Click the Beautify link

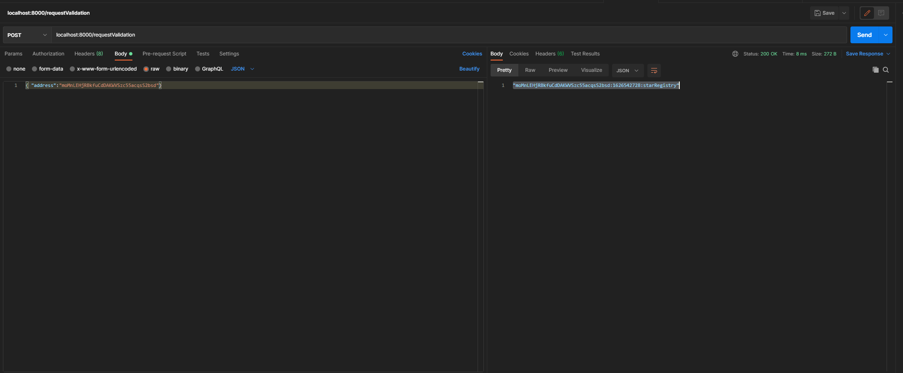(x=469, y=69)
